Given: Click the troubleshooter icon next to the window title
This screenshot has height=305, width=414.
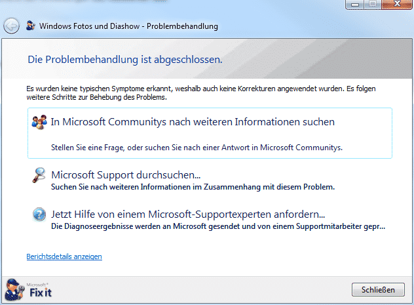Looking at the screenshot, I should (x=31, y=26).
